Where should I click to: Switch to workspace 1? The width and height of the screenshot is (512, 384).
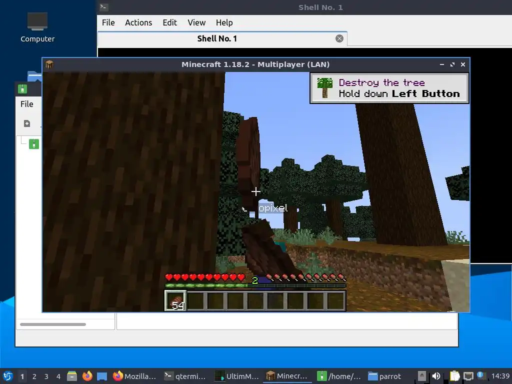pos(22,376)
